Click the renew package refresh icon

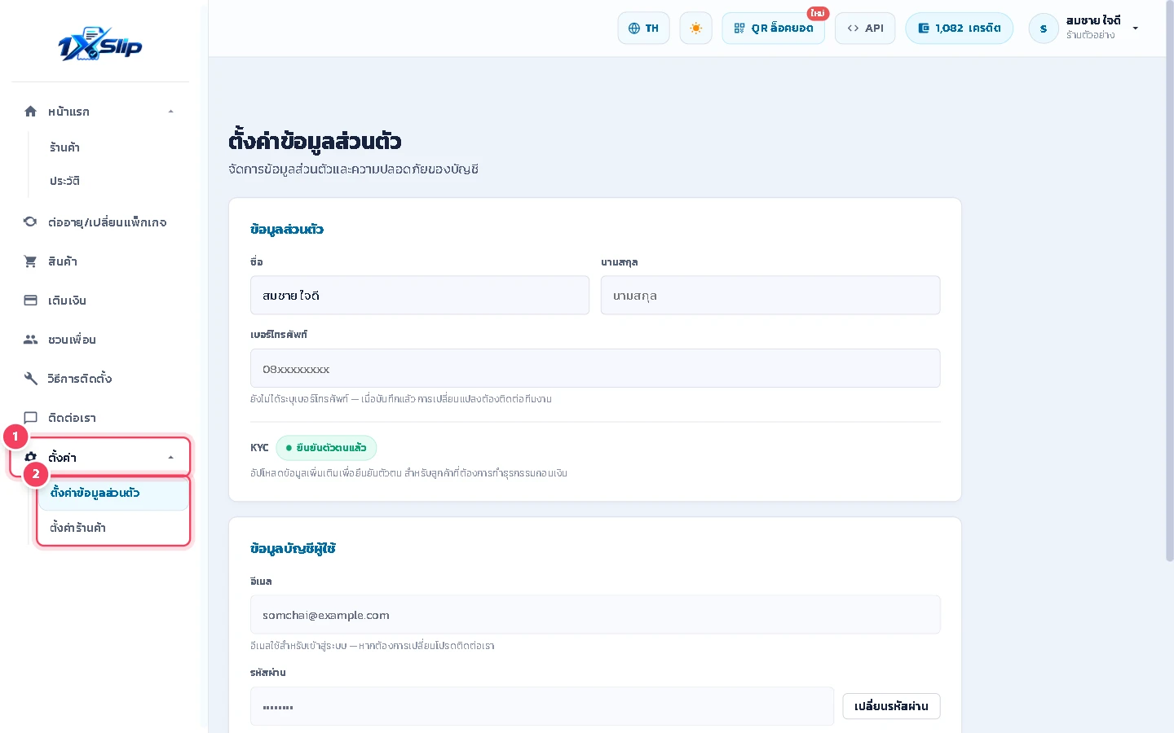click(30, 222)
